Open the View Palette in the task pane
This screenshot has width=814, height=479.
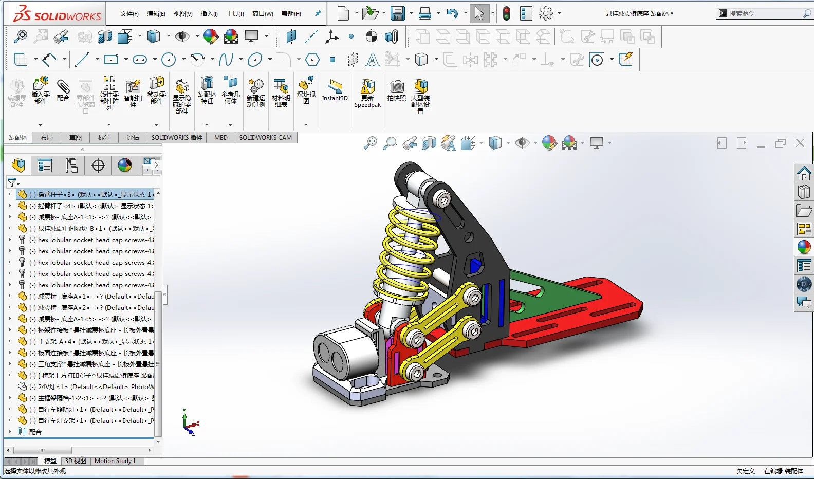coord(804,229)
